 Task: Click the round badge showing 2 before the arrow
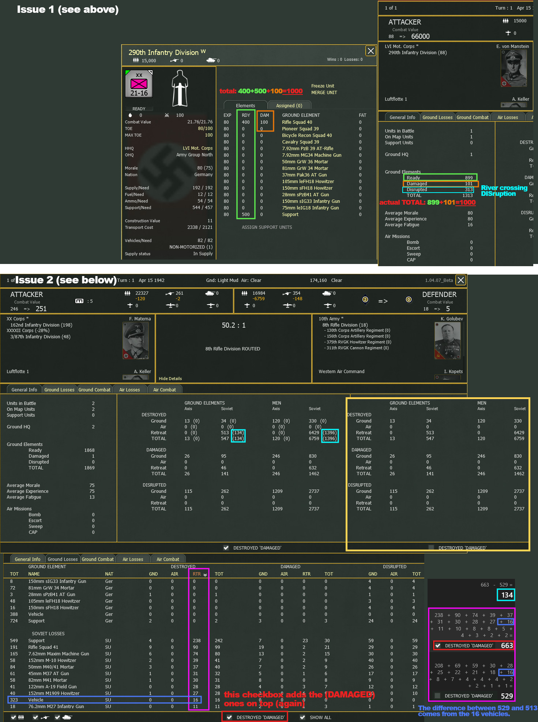click(365, 299)
